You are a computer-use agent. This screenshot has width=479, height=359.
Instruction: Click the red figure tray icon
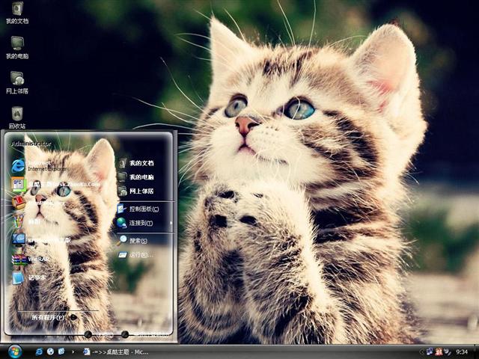pyautogui.click(x=439, y=352)
